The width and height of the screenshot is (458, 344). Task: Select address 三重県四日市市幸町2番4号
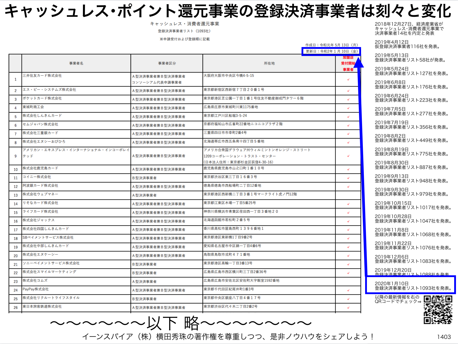click(225, 133)
